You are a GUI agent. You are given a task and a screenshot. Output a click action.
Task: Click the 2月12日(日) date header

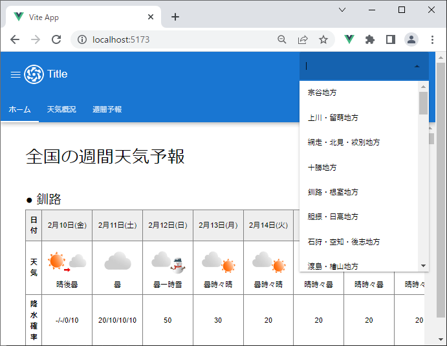click(x=168, y=226)
